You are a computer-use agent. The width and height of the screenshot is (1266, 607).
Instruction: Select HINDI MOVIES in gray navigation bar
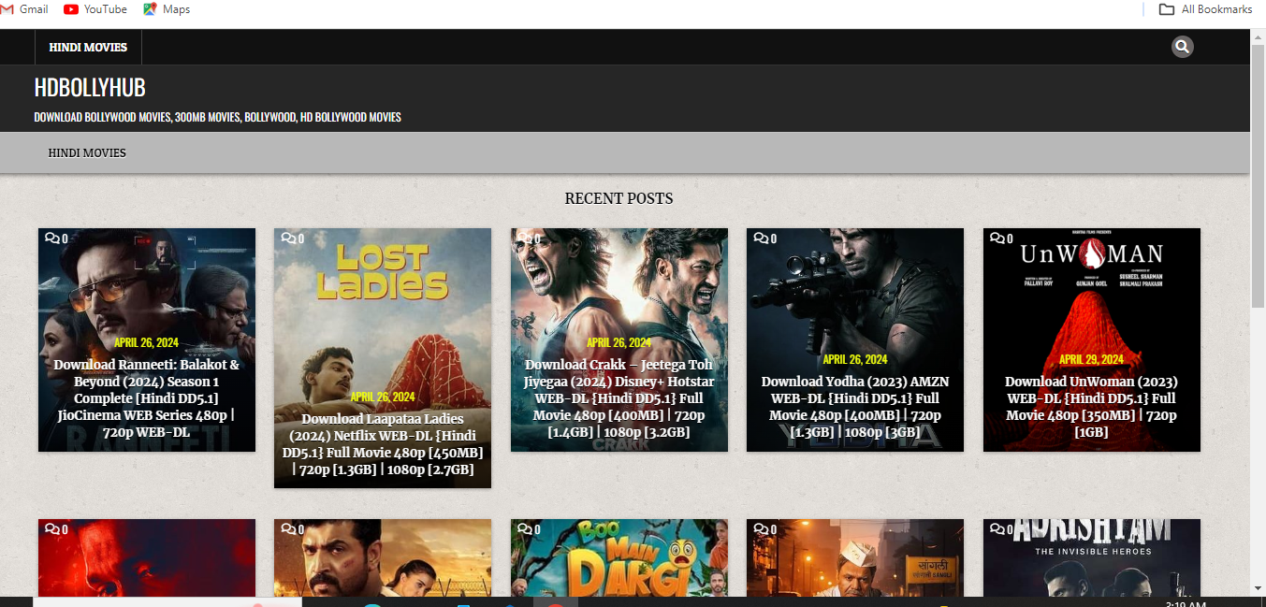click(x=87, y=152)
